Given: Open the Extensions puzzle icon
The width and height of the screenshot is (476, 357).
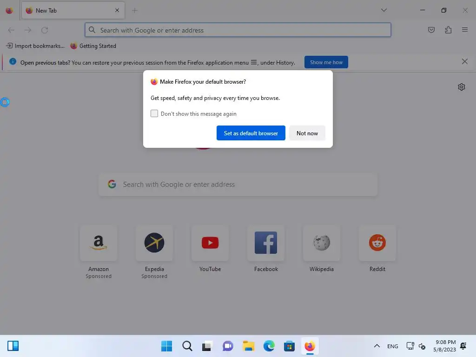Looking at the screenshot, I should 448,30.
